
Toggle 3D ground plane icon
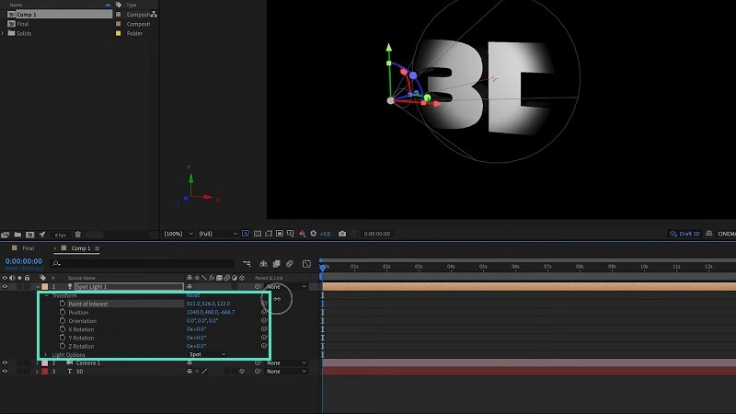[x=708, y=234]
